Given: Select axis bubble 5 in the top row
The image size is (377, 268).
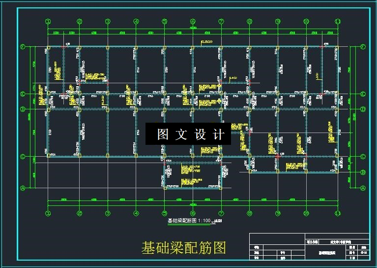Looking at the screenshot, I should coord(165,22).
